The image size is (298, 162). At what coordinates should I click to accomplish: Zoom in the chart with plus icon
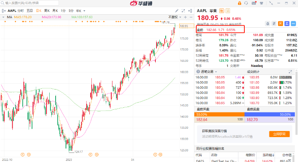point(185,17)
